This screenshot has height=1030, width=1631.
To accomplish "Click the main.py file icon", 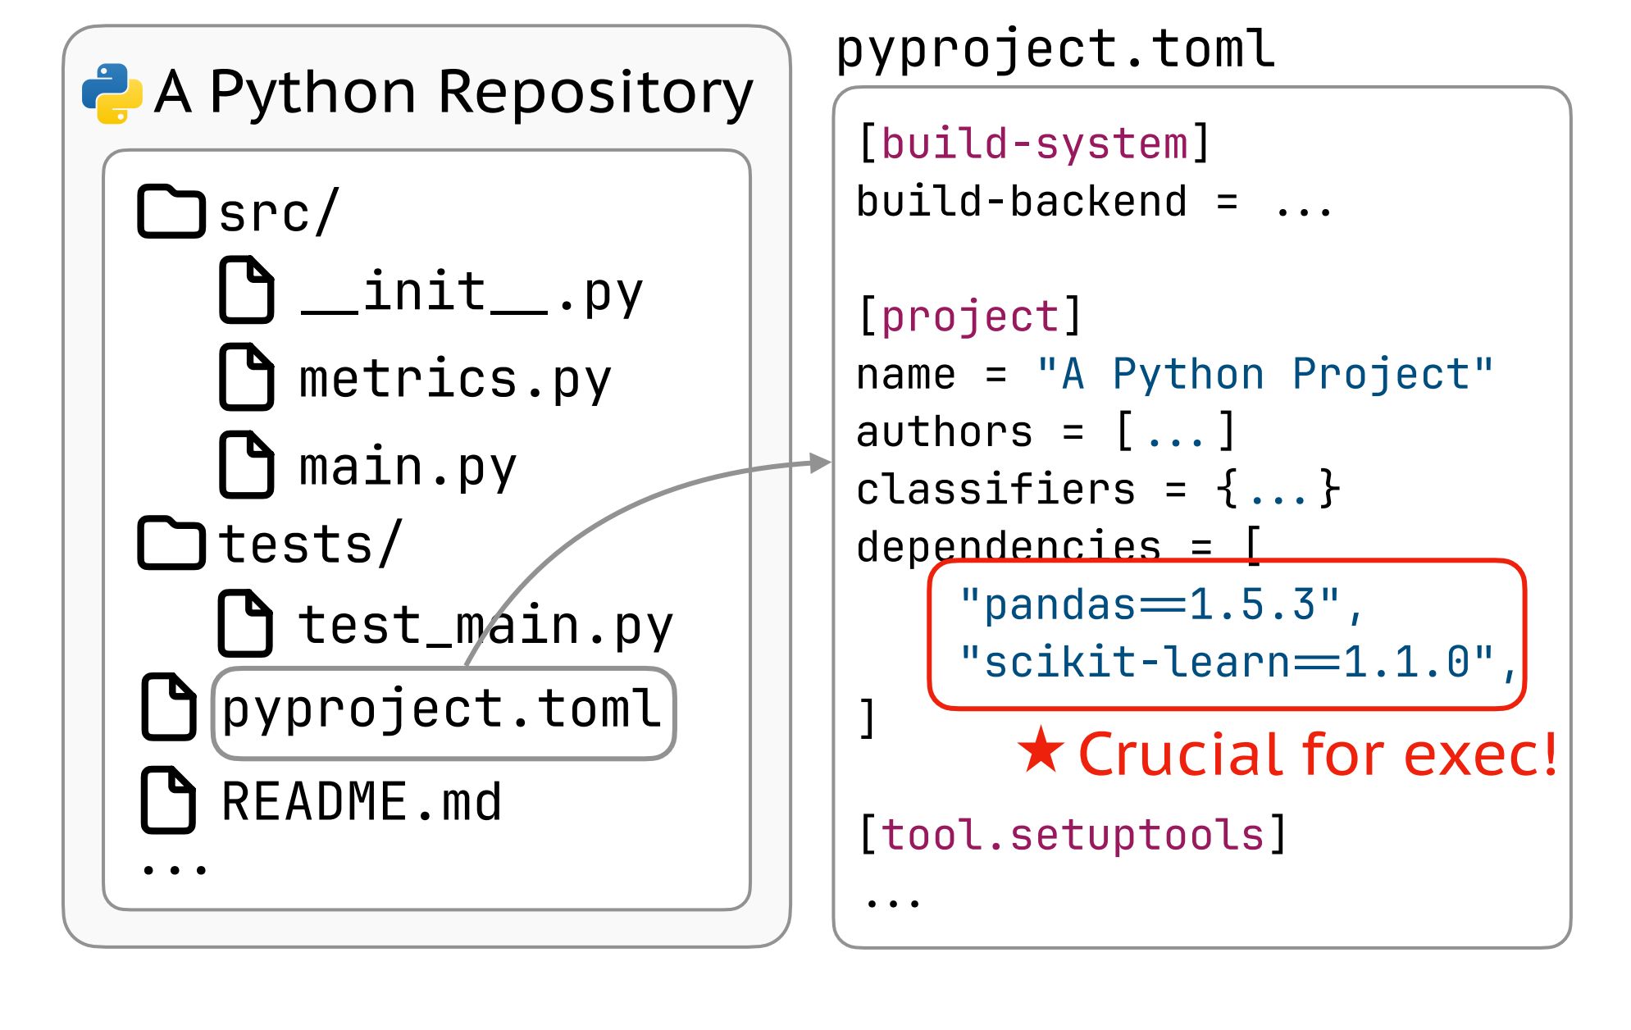I will 246,464.
